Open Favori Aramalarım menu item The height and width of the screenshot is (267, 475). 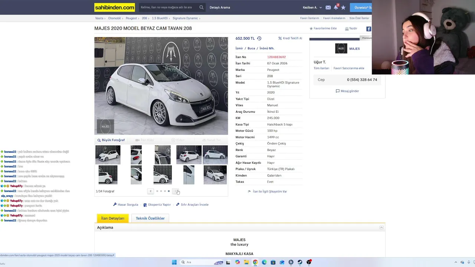pyautogui.click(x=334, y=18)
